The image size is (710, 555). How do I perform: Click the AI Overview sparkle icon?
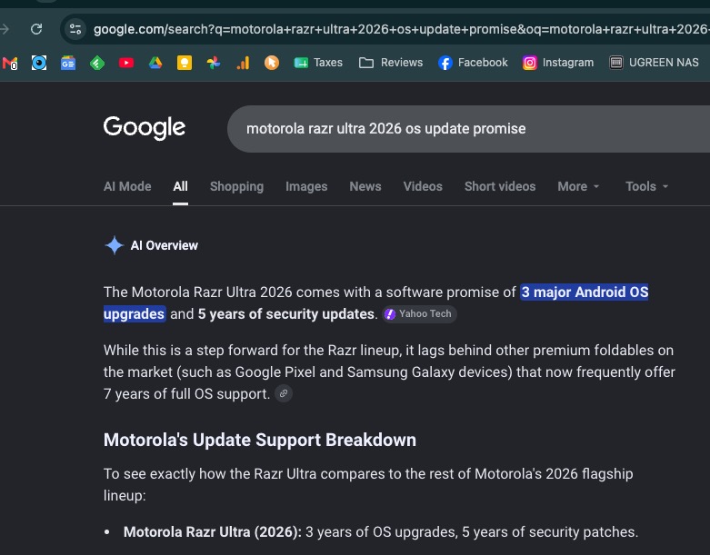115,245
